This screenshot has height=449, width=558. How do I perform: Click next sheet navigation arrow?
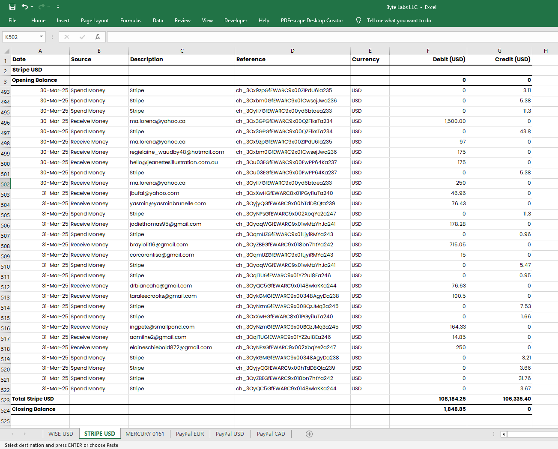tap(24, 434)
